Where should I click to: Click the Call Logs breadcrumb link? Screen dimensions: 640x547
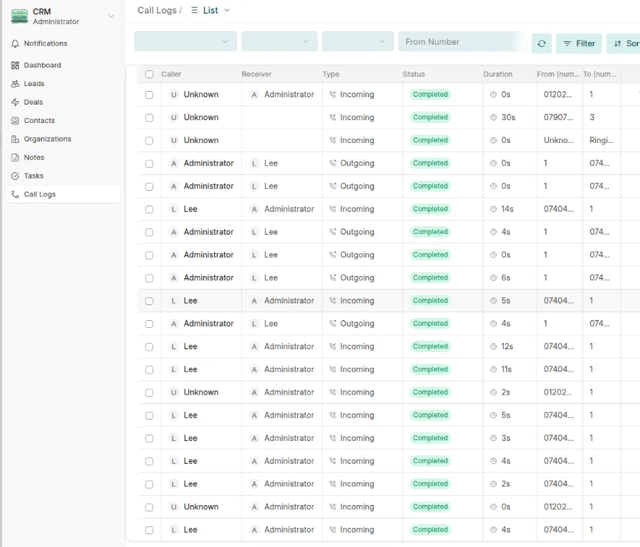click(x=157, y=10)
